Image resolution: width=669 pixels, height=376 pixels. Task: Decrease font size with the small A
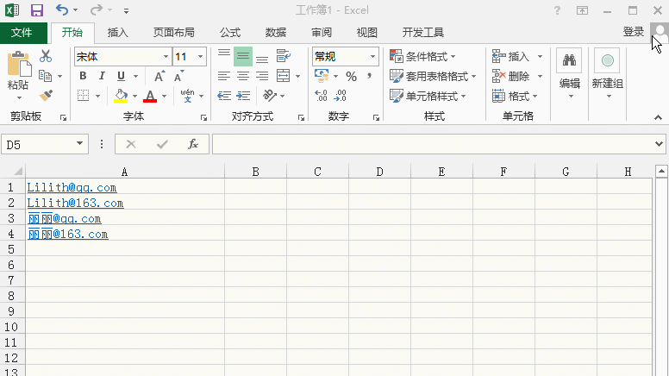click(178, 76)
